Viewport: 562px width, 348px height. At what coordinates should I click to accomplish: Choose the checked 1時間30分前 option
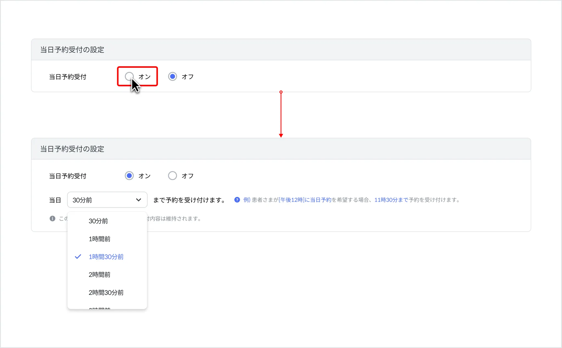point(106,257)
